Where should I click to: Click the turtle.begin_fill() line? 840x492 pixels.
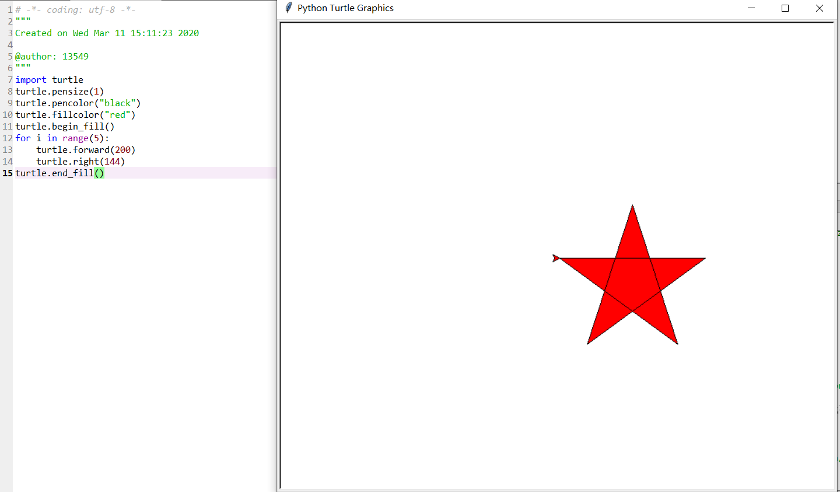[65, 127]
